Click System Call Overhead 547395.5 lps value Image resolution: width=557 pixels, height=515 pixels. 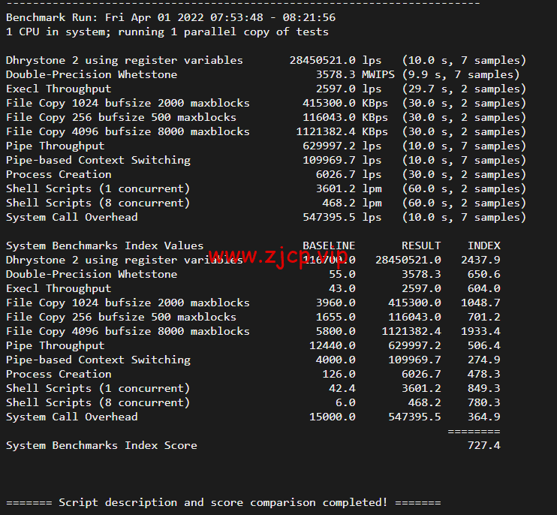point(342,217)
